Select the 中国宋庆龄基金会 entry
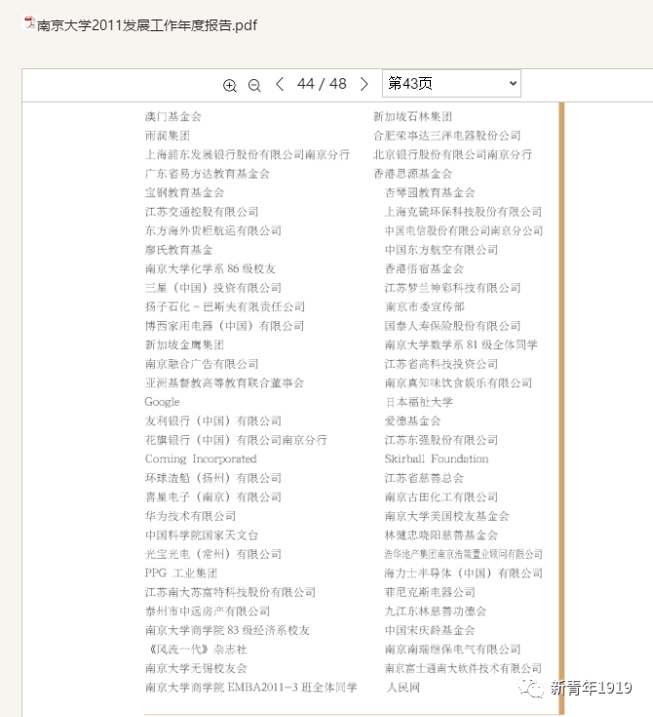This screenshot has width=653, height=717. tap(430, 630)
